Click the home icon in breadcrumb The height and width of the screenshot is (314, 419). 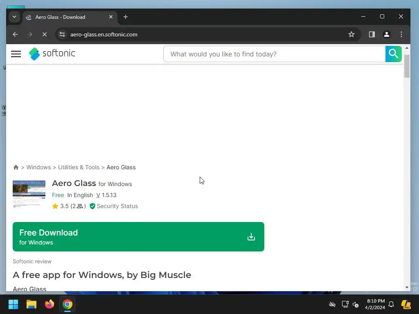[16, 167]
